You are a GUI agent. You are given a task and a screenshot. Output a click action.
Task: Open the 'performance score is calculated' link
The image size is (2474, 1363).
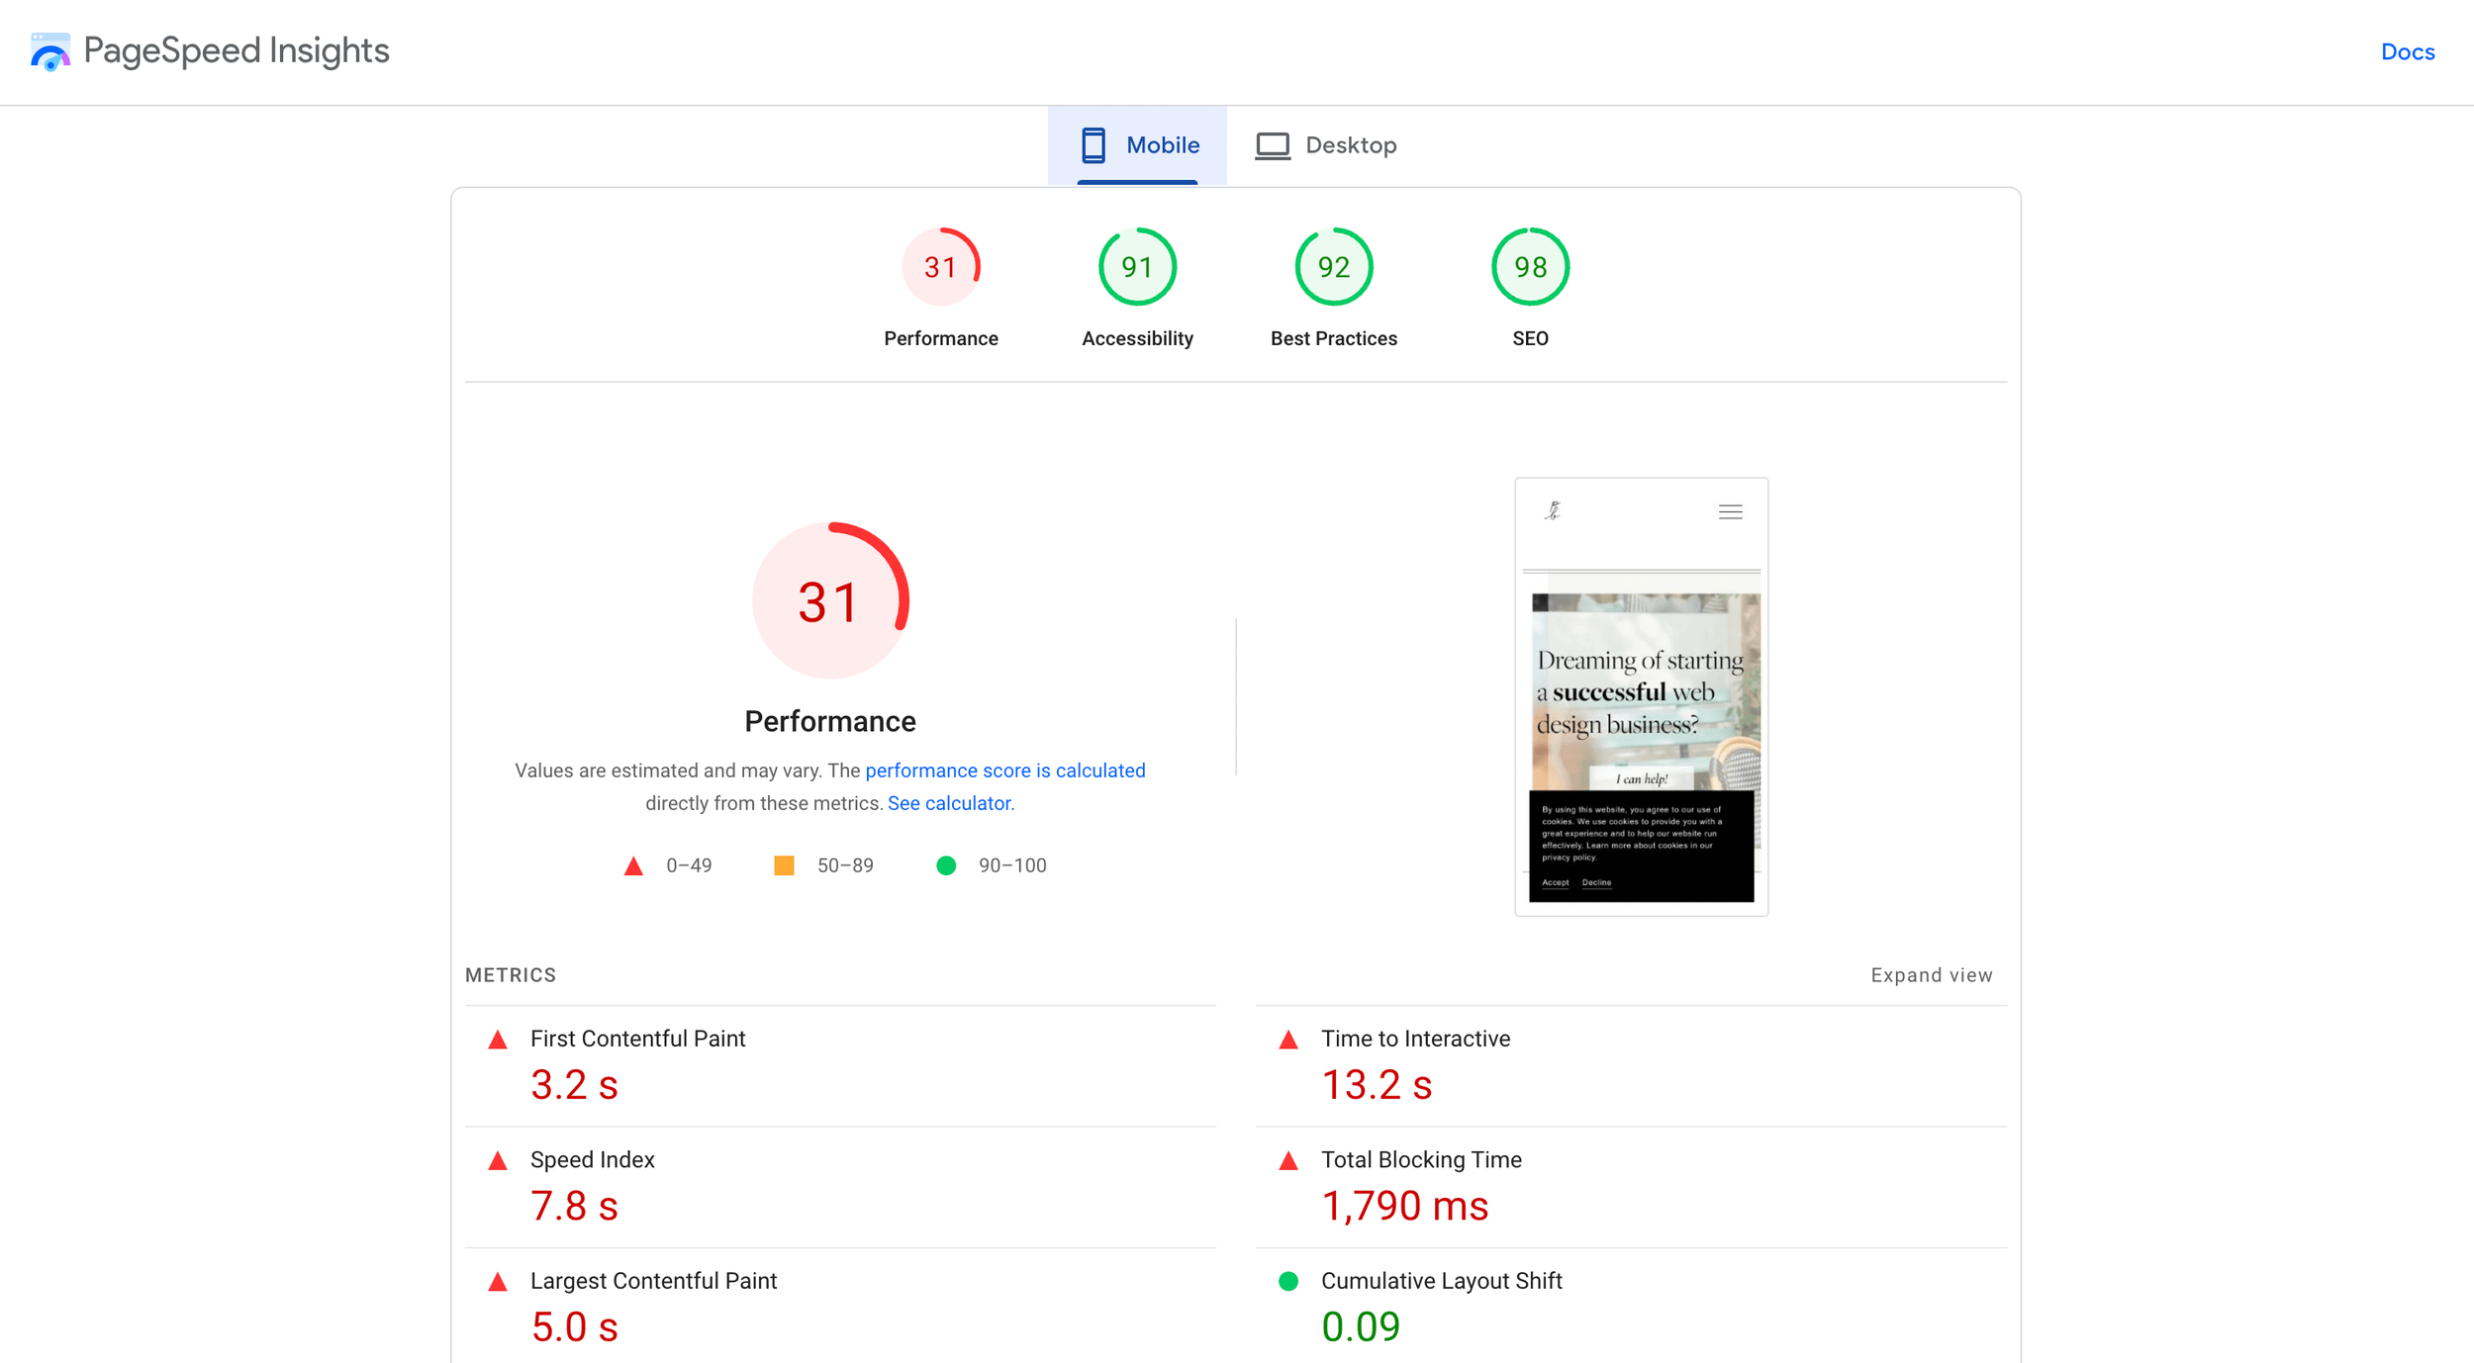pyautogui.click(x=1004, y=771)
